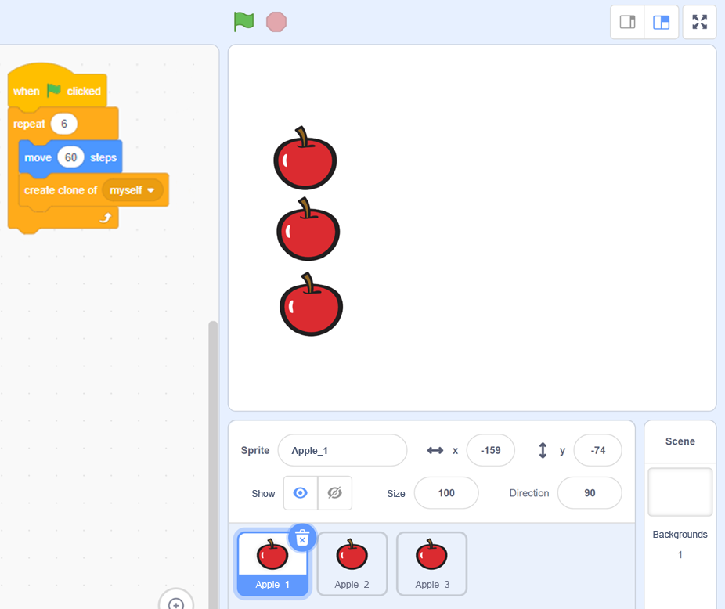
Task: Hide the sprite with the crossed-eye toggle
Action: pos(335,492)
